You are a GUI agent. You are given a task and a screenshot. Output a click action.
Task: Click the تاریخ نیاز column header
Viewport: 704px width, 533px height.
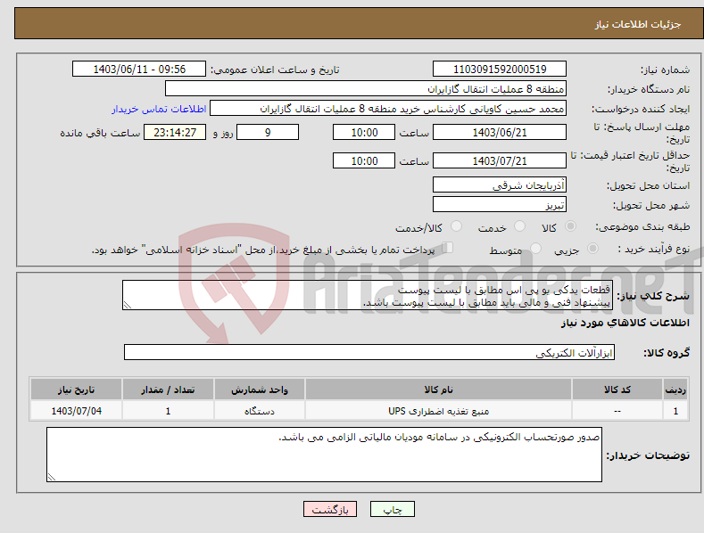[x=77, y=389]
